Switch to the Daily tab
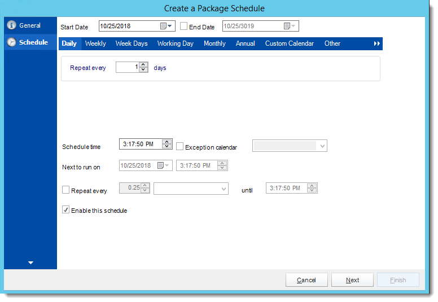The height and width of the screenshot is (302, 438). [x=69, y=43]
